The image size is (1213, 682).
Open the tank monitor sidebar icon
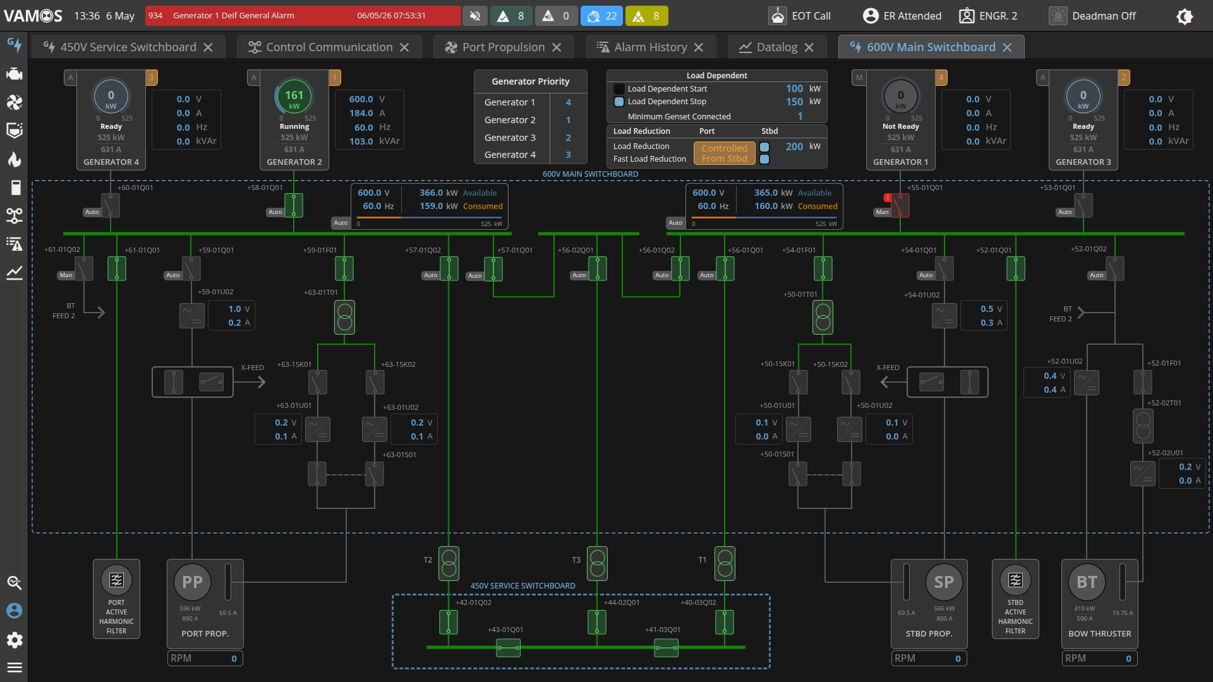(x=14, y=131)
